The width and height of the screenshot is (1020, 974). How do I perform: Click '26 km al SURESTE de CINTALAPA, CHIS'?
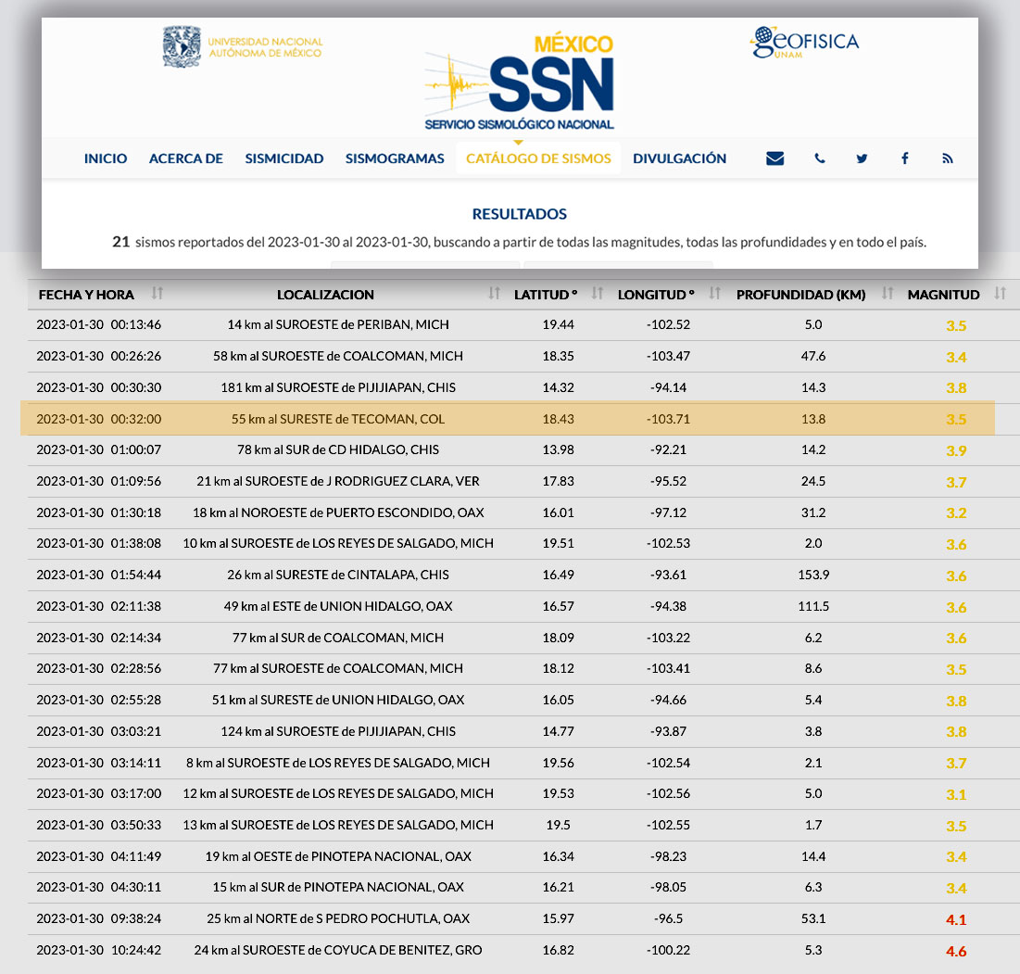(x=337, y=575)
